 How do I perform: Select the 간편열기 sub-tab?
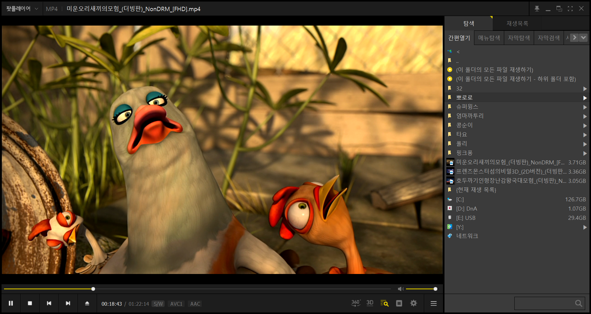point(459,38)
